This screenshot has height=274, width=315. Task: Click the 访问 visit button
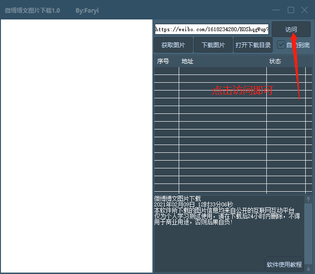[x=291, y=29]
